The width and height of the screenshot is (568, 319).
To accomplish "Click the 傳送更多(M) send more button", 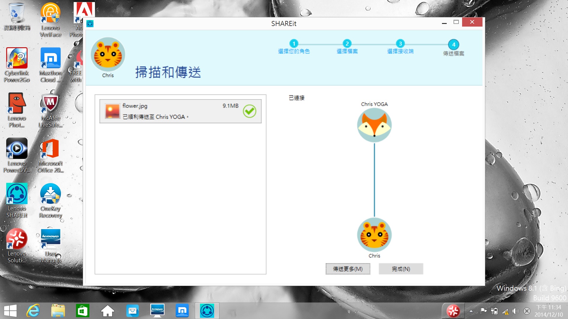I will (348, 269).
